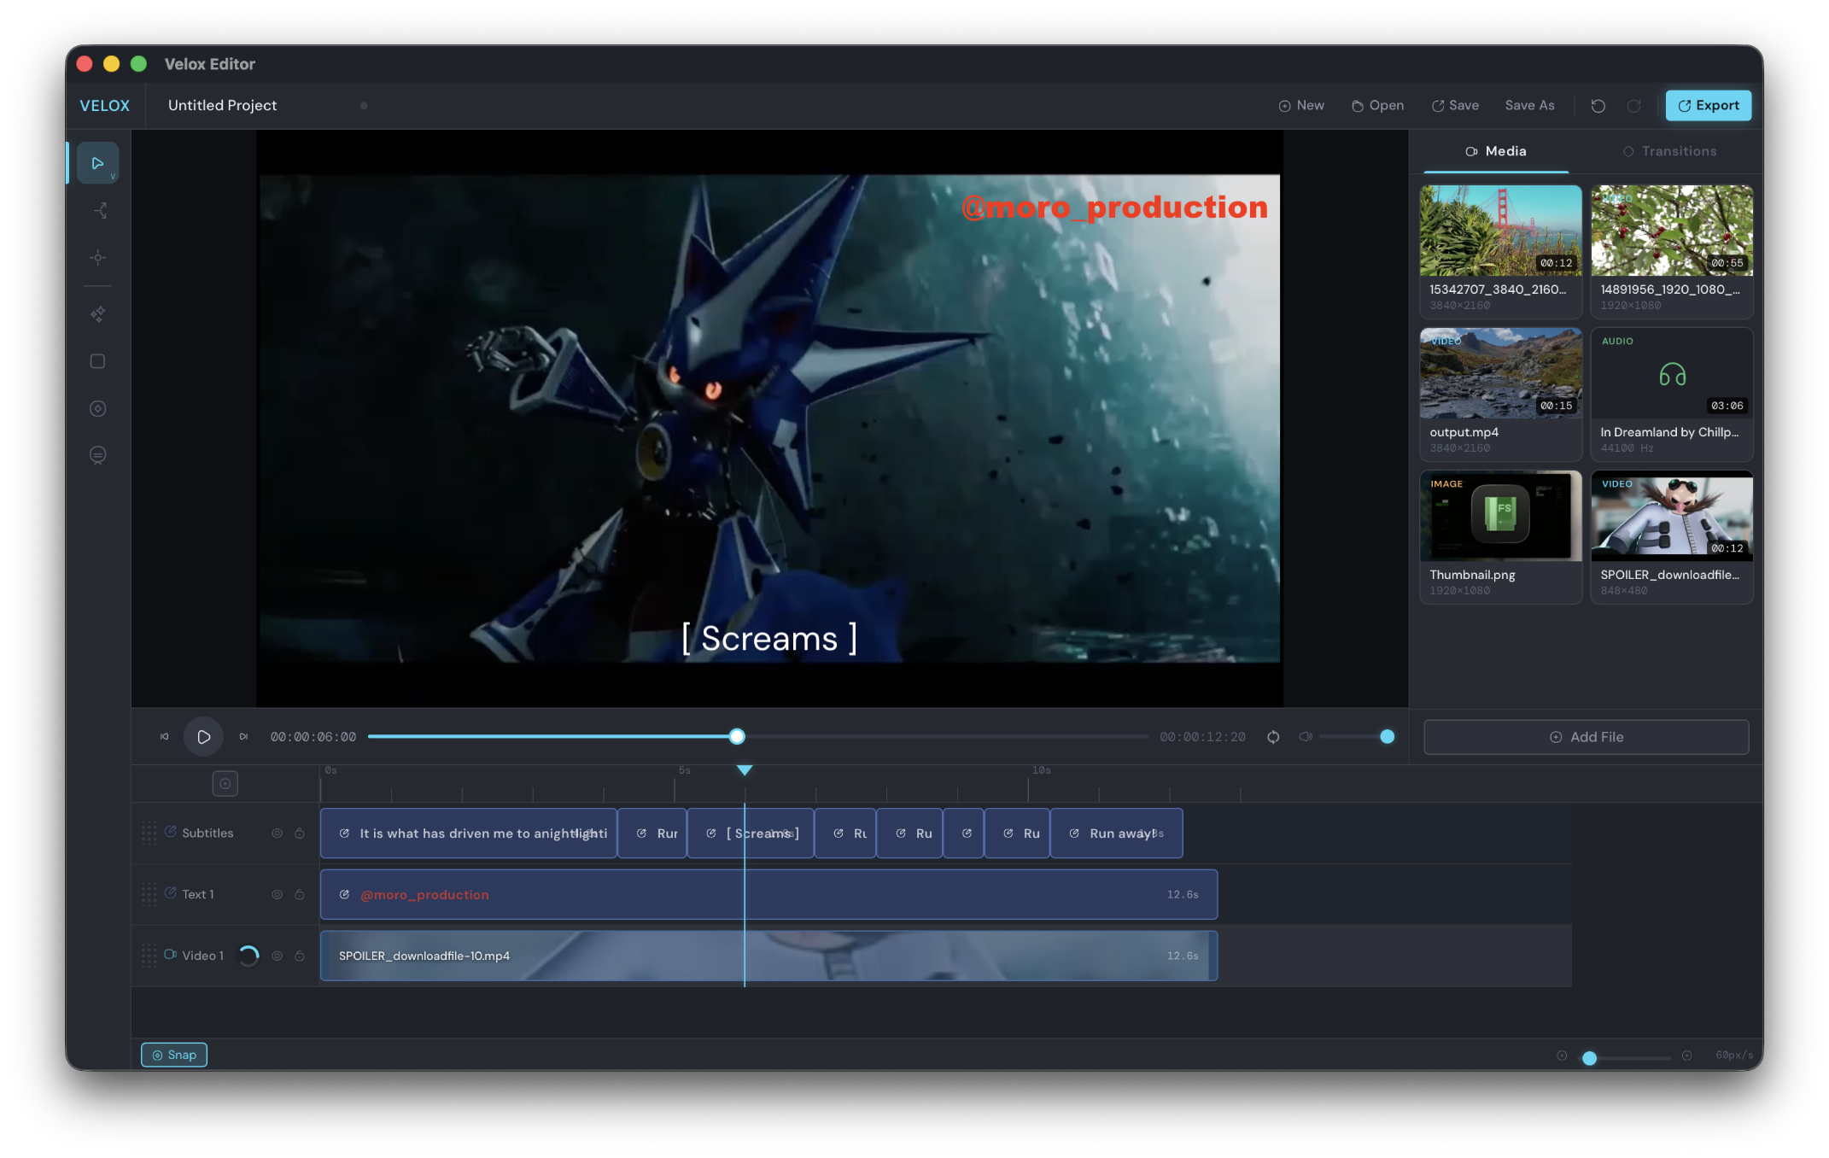The height and width of the screenshot is (1158, 1829).
Task: Select the SPOILER_downloadfile media thumbnail
Action: coord(1671,516)
